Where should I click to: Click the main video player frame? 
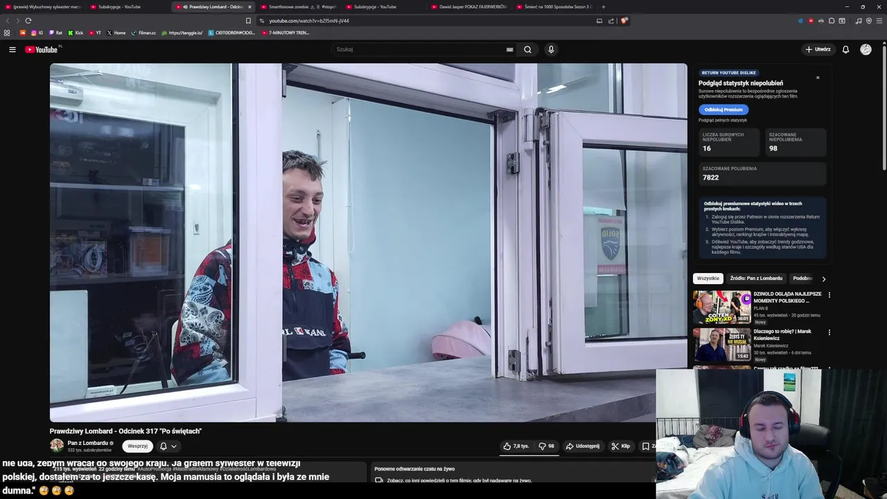click(x=369, y=243)
